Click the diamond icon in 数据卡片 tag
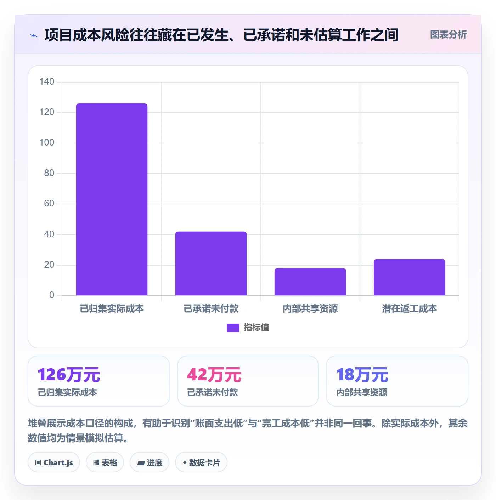 185,462
